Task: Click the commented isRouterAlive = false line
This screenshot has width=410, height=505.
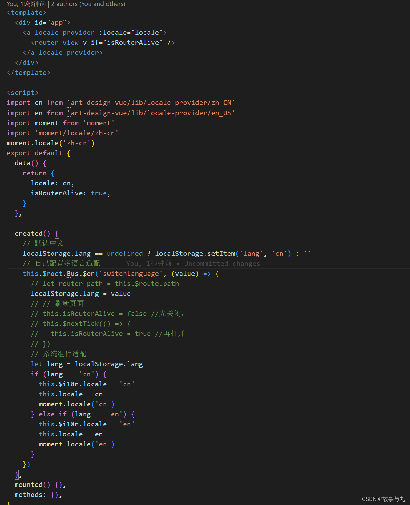Action: tap(107, 314)
